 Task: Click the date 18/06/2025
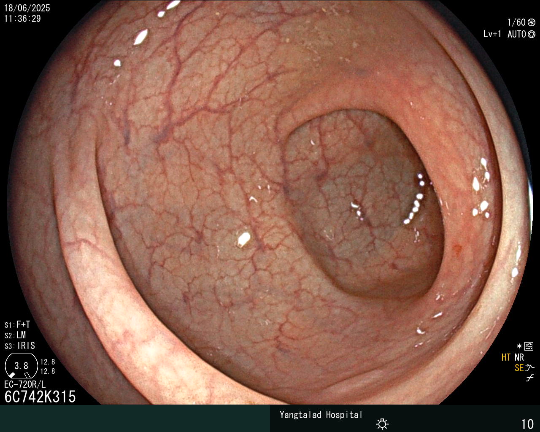(27, 8)
